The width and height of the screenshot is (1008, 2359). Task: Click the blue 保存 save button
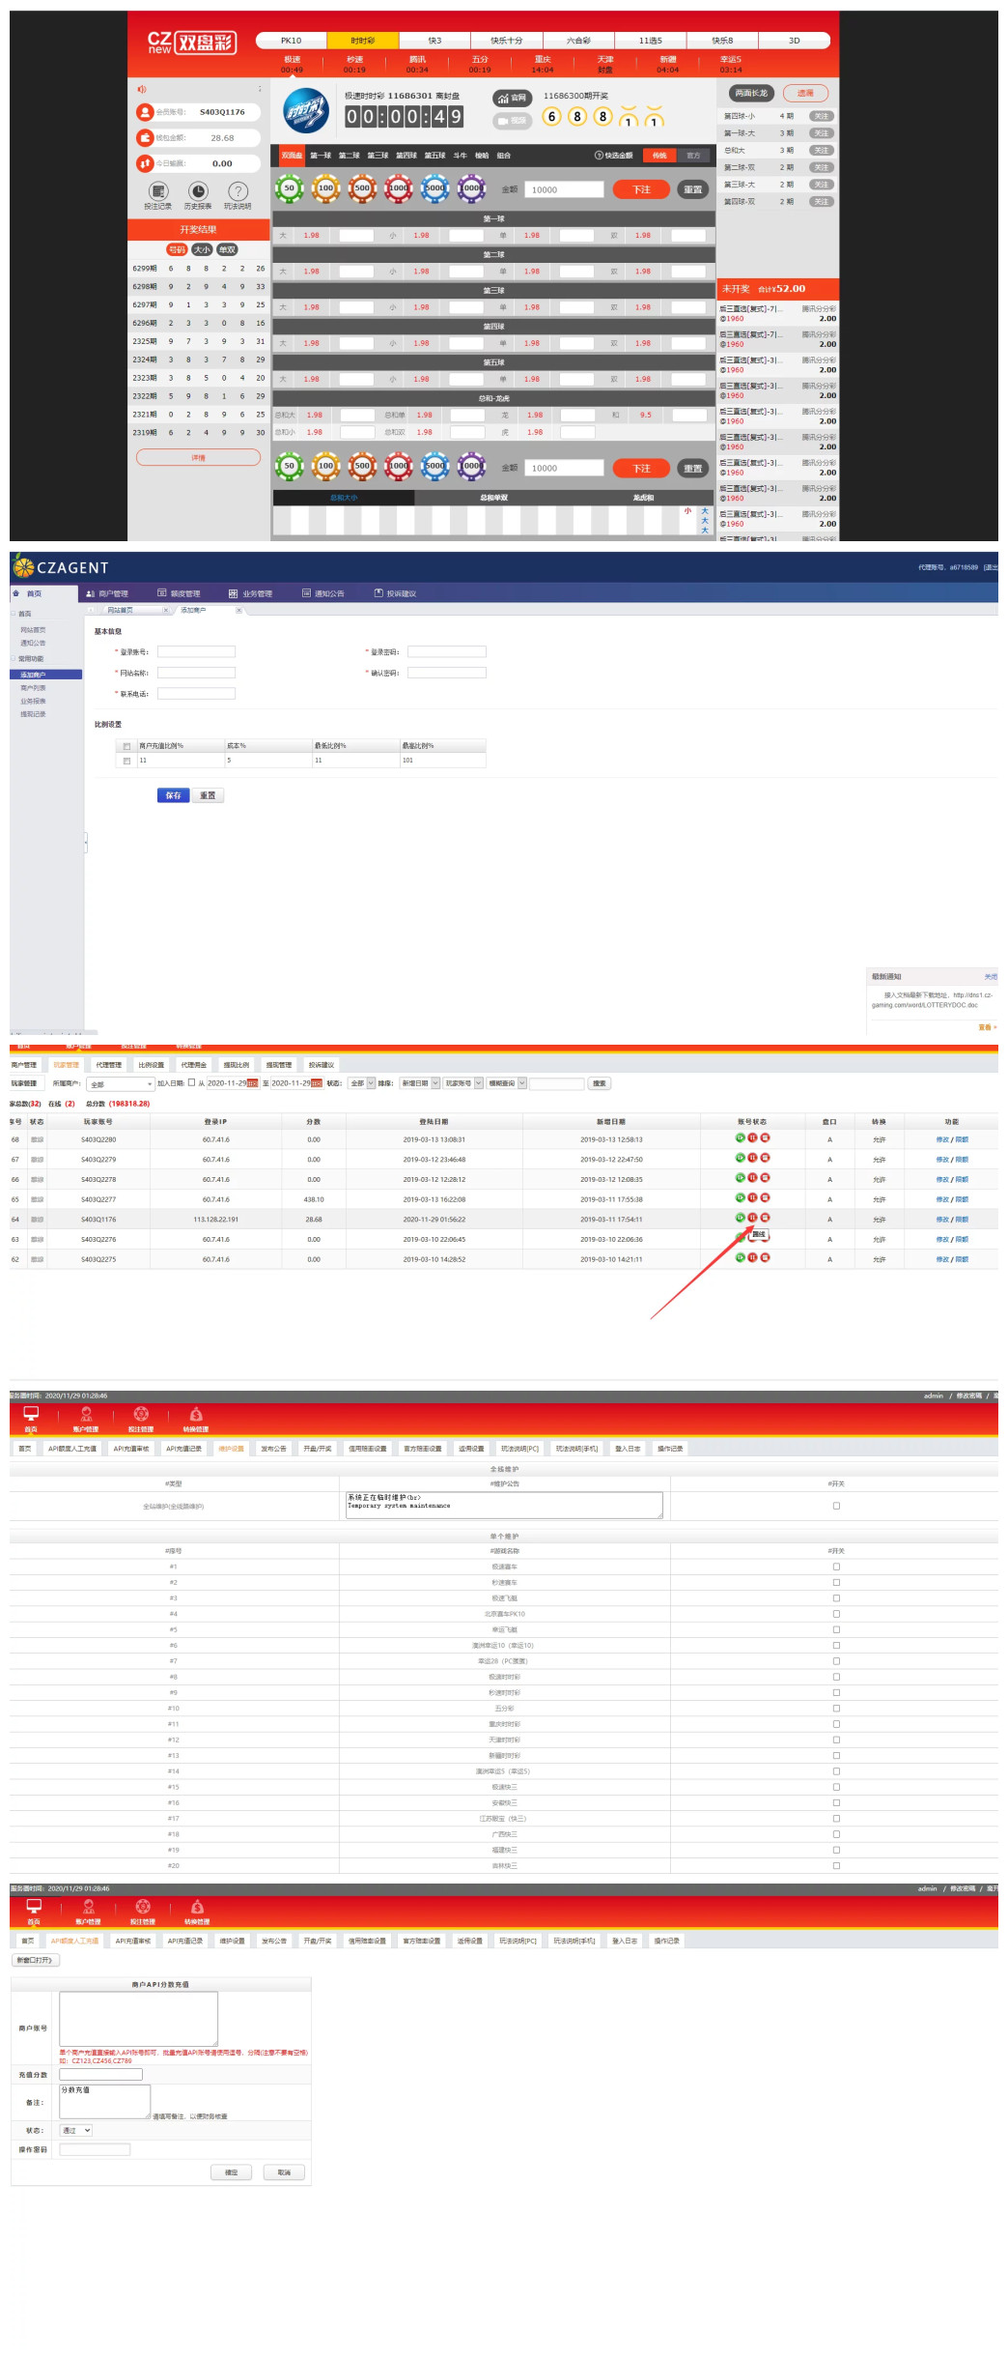coord(173,795)
